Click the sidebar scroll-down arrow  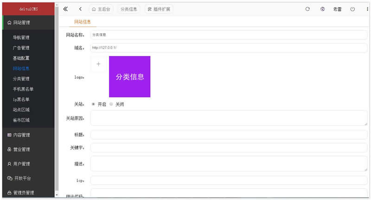click(x=57, y=195)
